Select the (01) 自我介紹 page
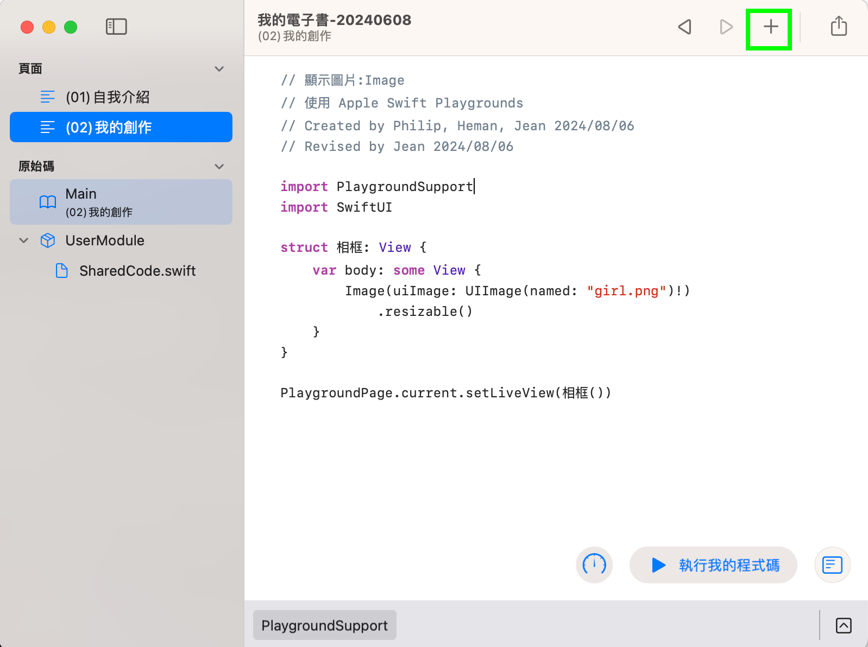This screenshot has height=647, width=868. (x=108, y=97)
